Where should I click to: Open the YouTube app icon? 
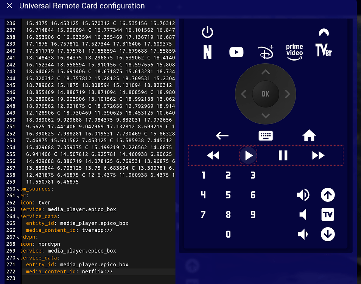pos(236,52)
